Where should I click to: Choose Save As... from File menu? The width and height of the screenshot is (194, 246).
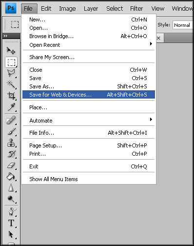click(89, 86)
